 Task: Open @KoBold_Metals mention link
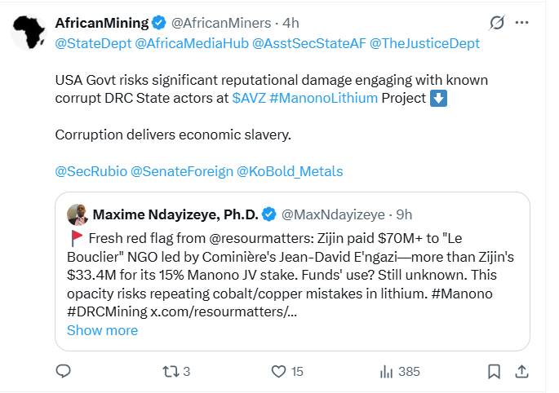(290, 171)
